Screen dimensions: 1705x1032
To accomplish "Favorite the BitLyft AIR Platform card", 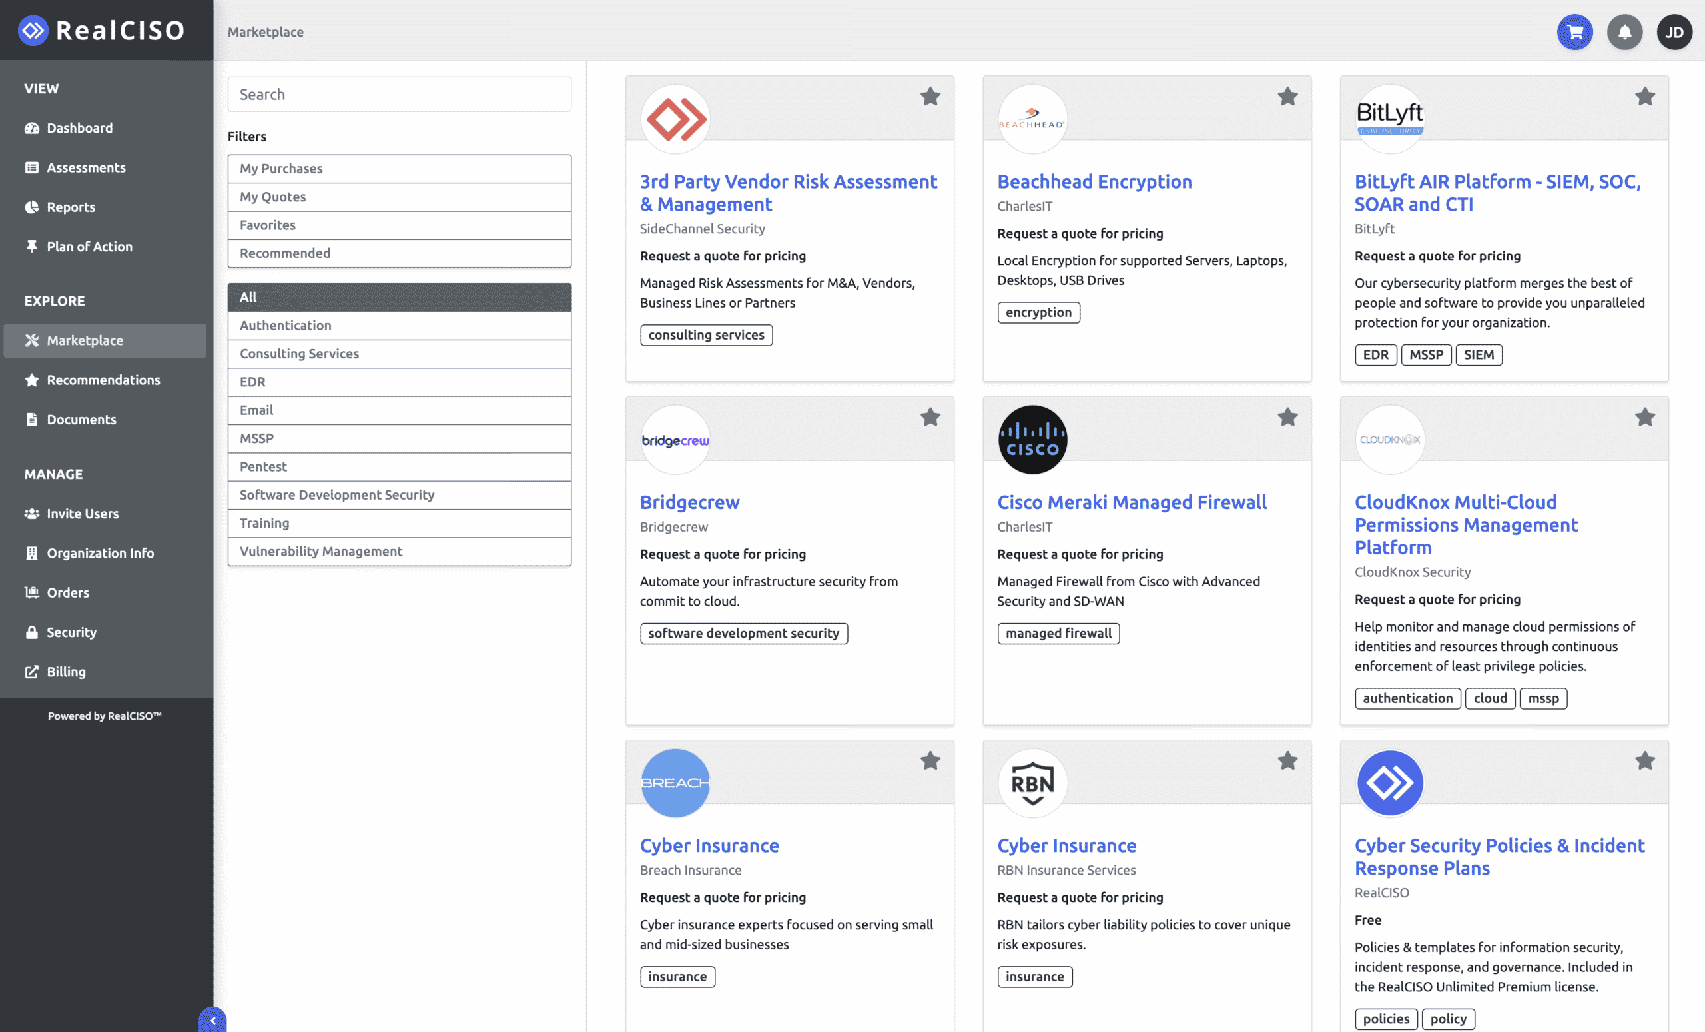I will coord(1646,96).
